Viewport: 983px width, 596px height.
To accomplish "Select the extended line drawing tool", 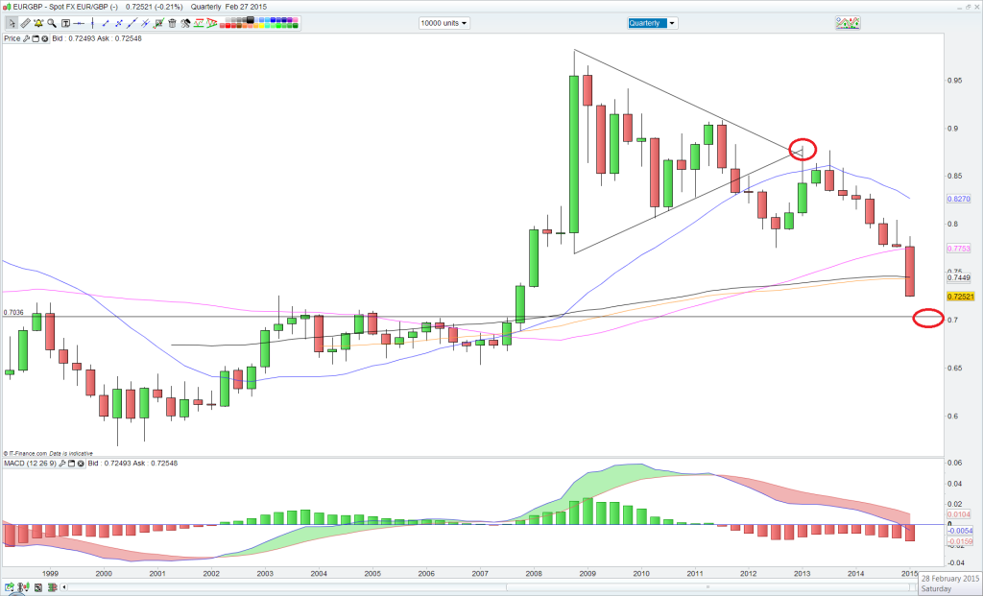I will (132, 23).
